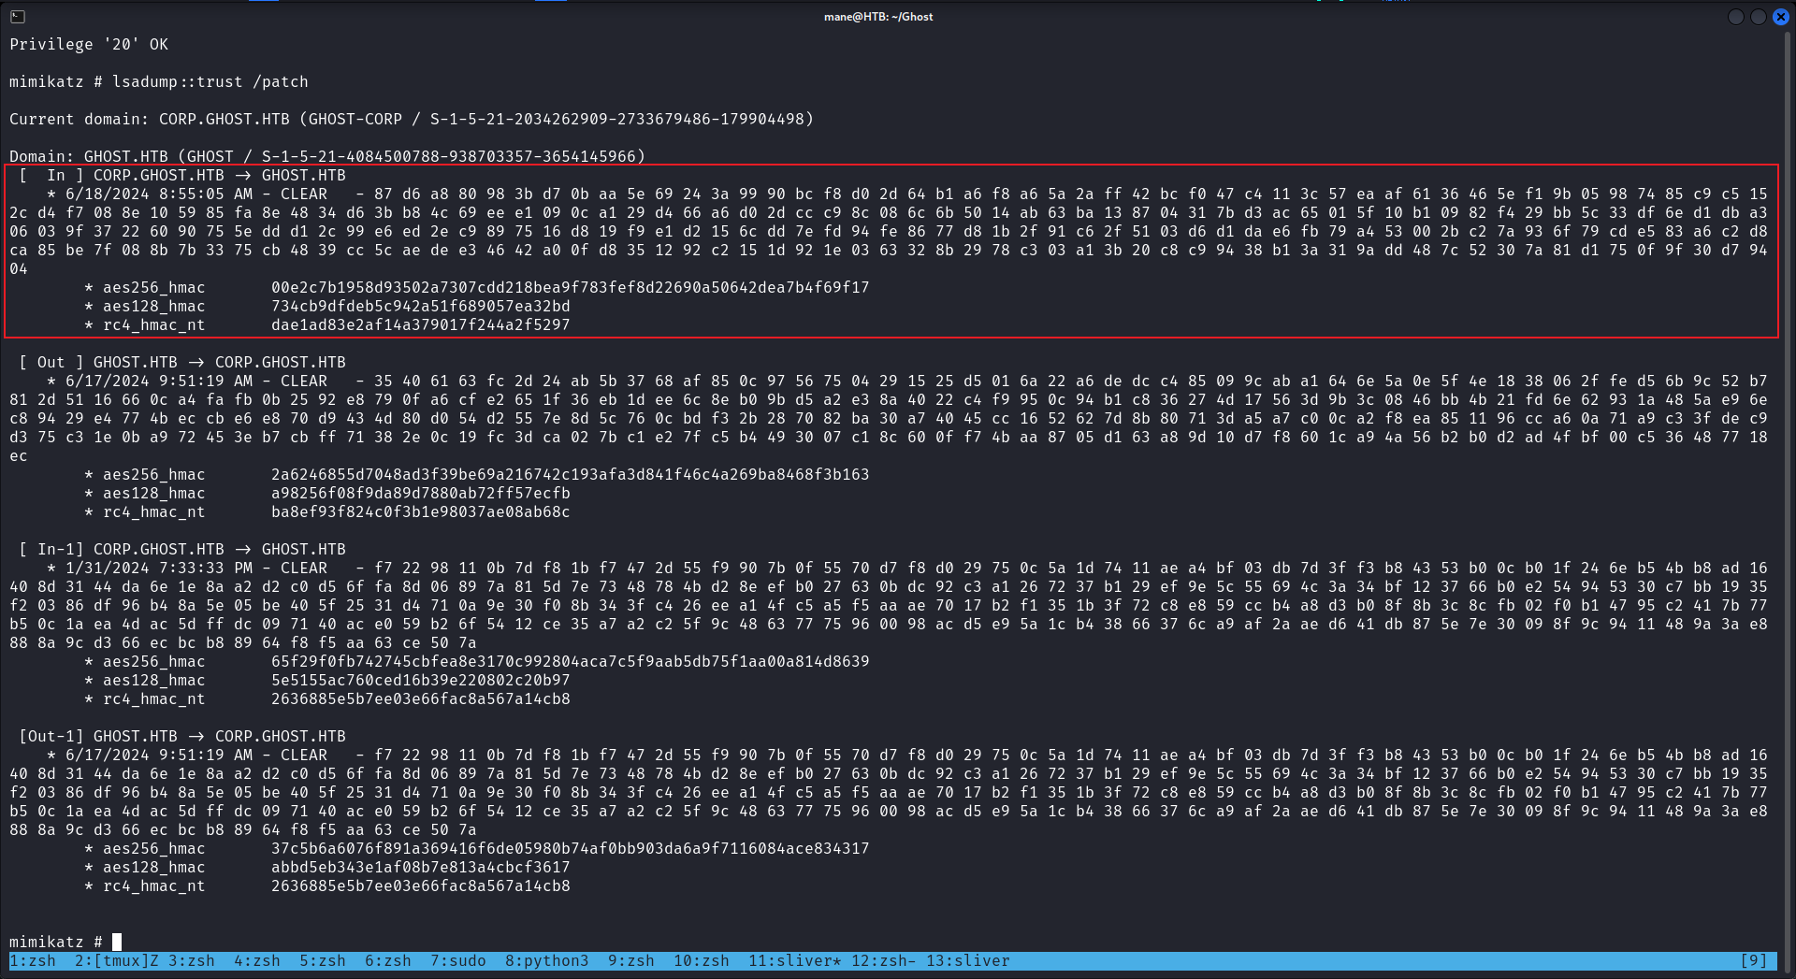Switch to tmux window 9:zsh
Viewport: 1796px width, 979px height.
point(631,961)
